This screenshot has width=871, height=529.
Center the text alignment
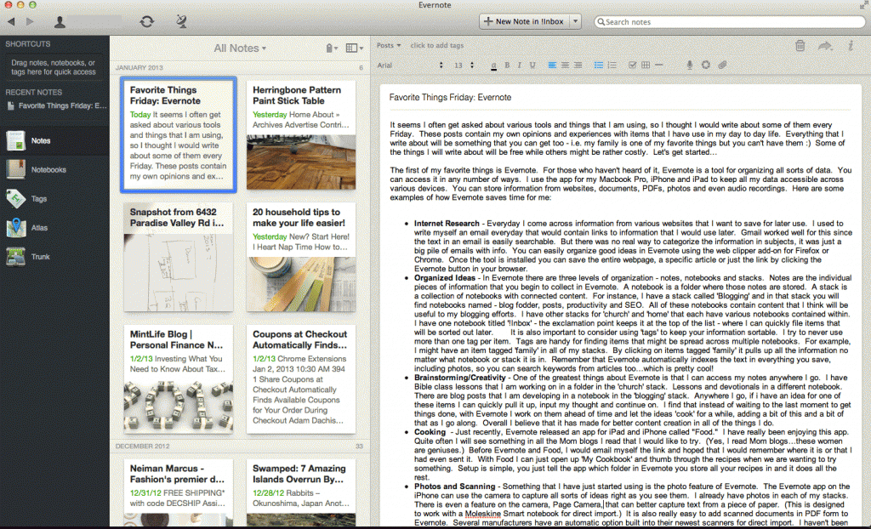(565, 65)
